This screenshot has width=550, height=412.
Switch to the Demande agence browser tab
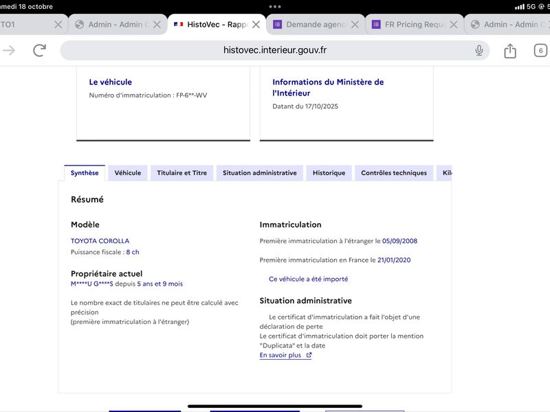tap(313, 24)
